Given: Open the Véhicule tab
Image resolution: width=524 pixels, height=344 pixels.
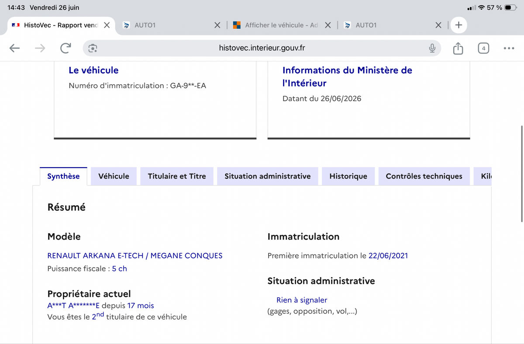Looking at the screenshot, I should (x=114, y=176).
